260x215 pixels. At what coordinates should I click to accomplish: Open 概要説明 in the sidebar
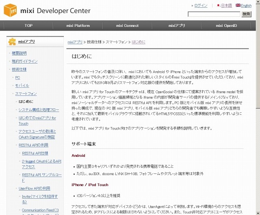[19, 53]
